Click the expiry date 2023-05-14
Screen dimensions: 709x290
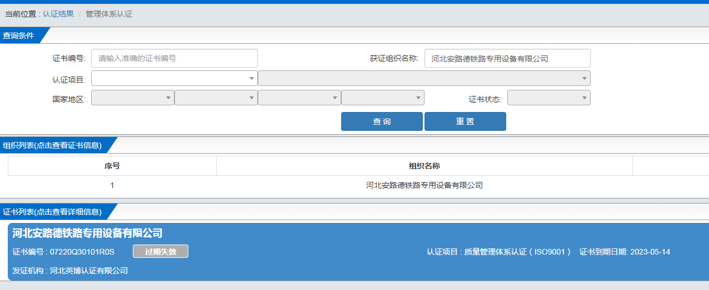click(650, 252)
